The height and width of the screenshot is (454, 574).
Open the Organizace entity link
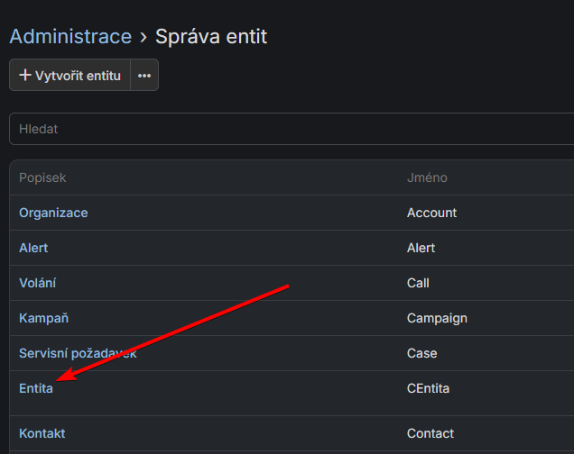(53, 213)
